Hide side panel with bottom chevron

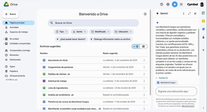tap(203, 108)
